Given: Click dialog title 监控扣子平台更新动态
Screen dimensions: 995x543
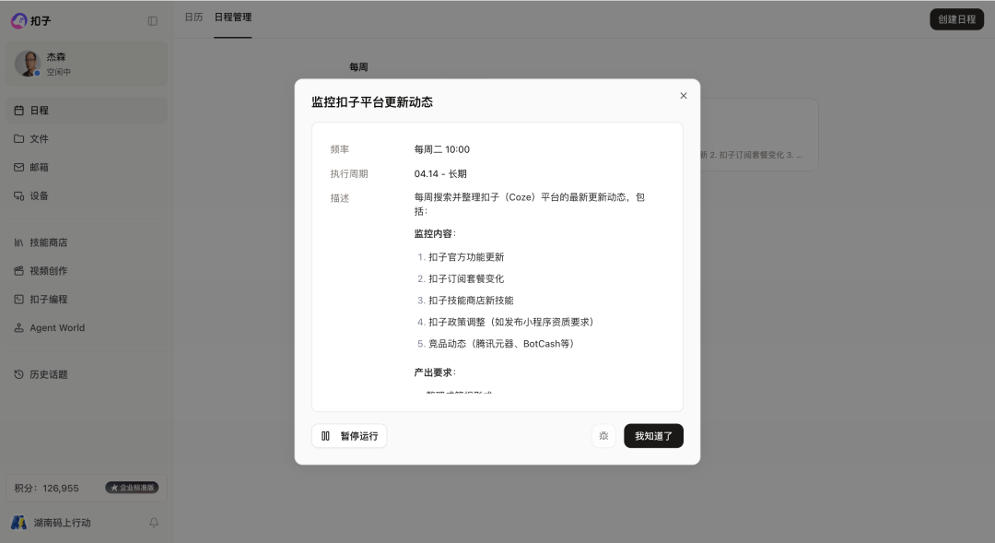Looking at the screenshot, I should 372,102.
